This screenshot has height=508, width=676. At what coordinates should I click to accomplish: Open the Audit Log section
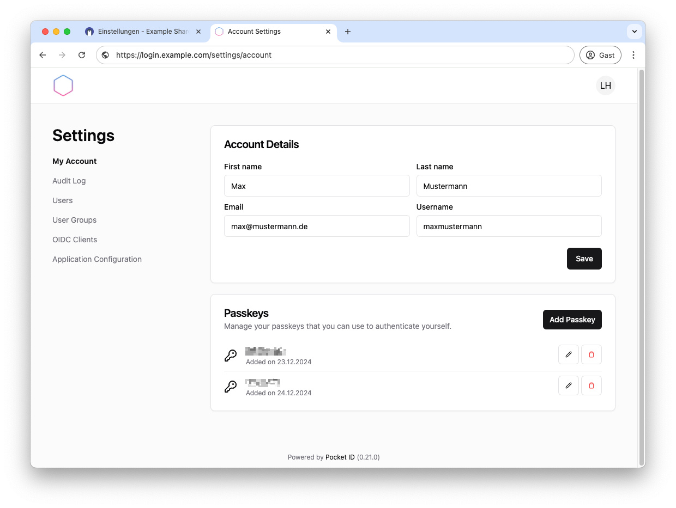pyautogui.click(x=69, y=181)
